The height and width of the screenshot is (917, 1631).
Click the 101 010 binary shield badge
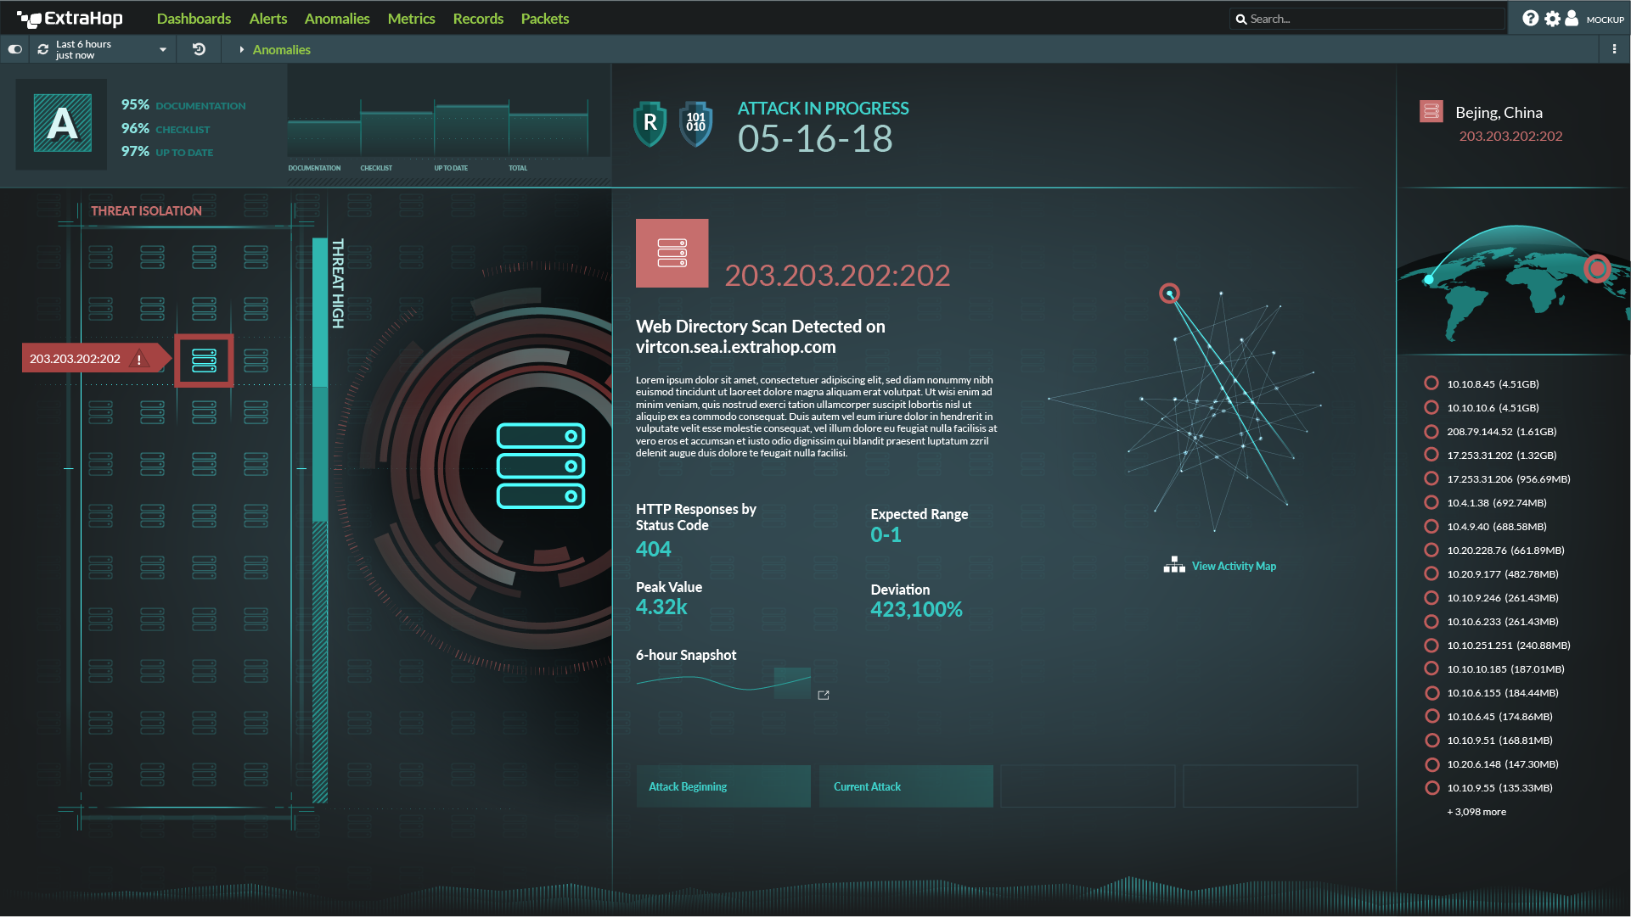[x=696, y=124]
